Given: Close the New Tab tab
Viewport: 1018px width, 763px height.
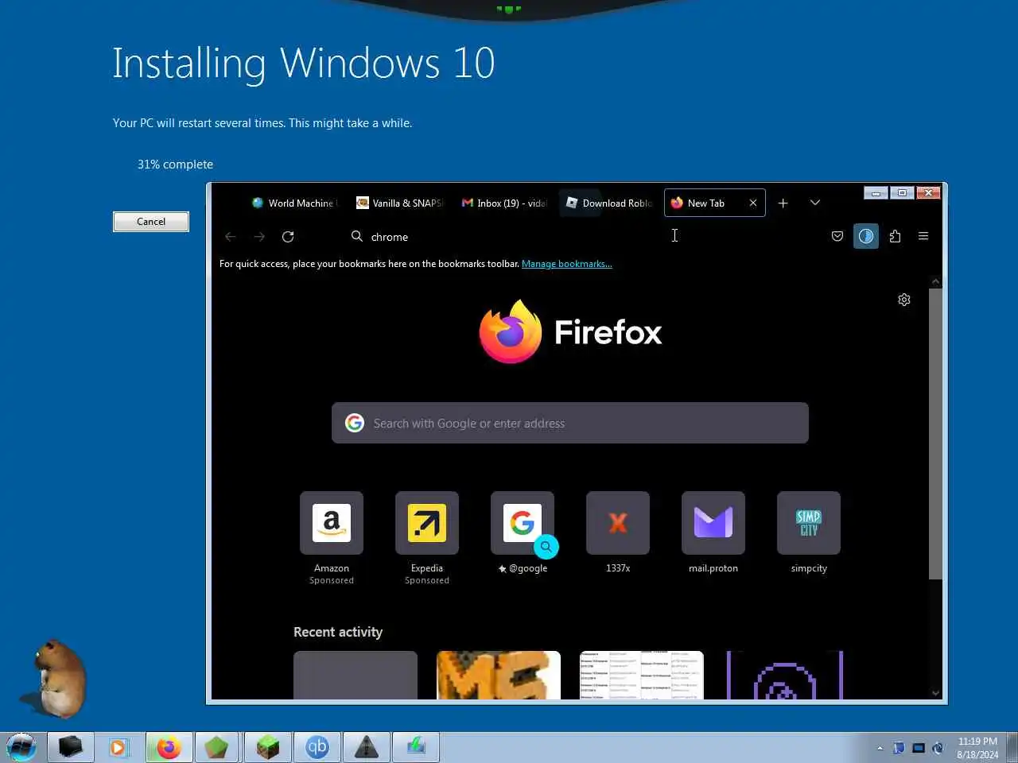Looking at the screenshot, I should pos(753,203).
